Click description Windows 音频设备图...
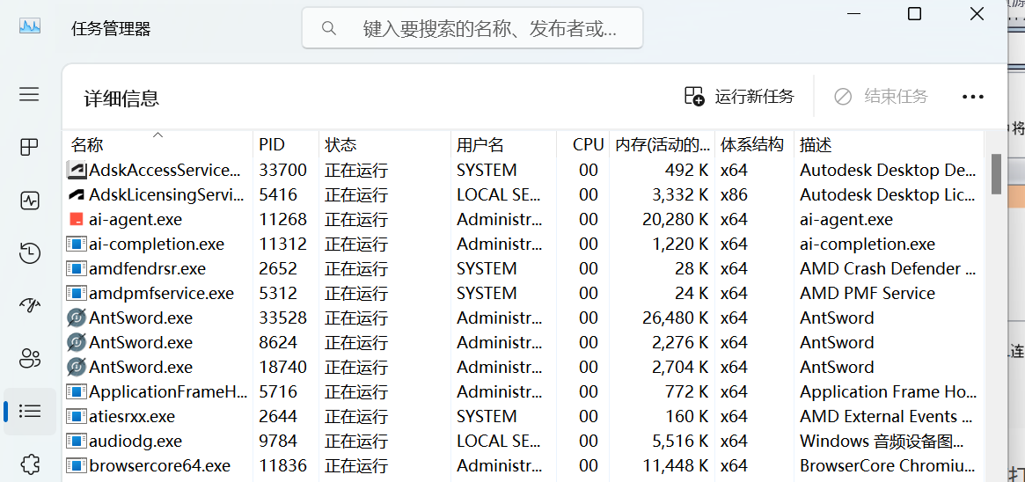This screenshot has width=1025, height=482. pyautogui.click(x=882, y=441)
